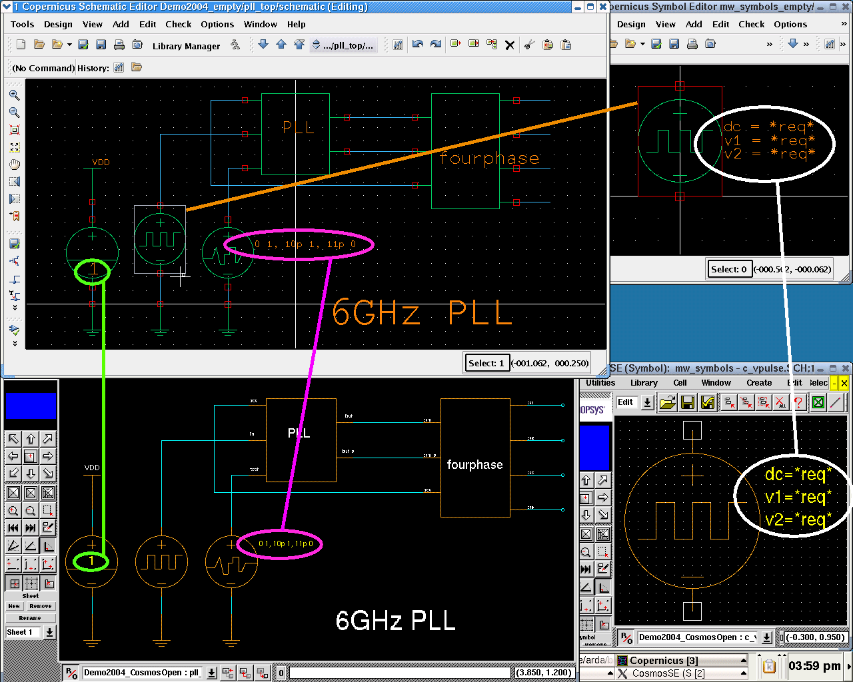Image resolution: width=853 pixels, height=682 pixels.
Task: Click the scissors cut icon in Schematic toolbar
Action: click(530, 45)
